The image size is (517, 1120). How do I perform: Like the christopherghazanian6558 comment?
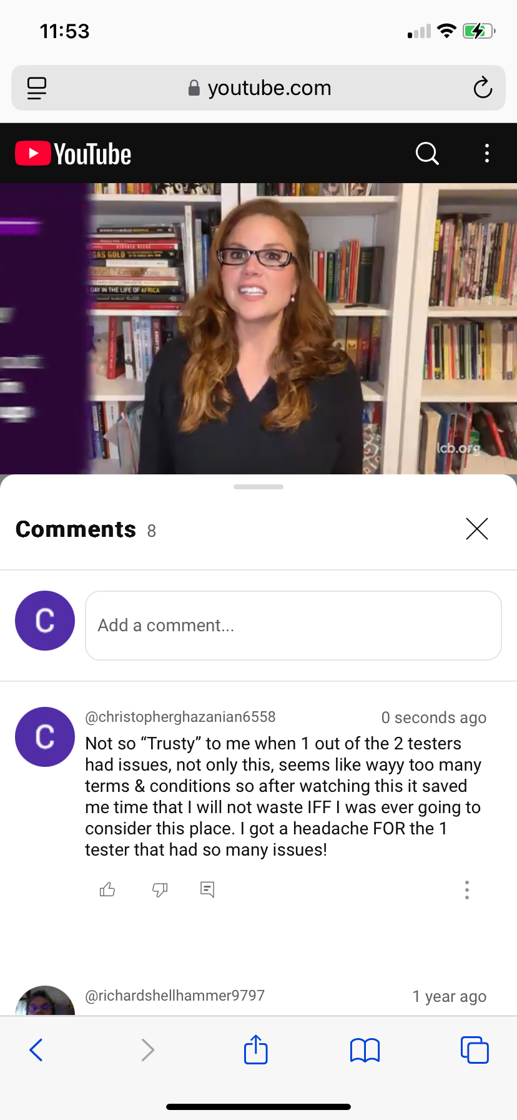pos(107,889)
